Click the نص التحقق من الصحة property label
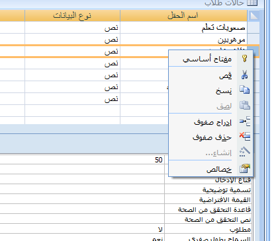This screenshot has width=276, height=241. (x=218, y=219)
